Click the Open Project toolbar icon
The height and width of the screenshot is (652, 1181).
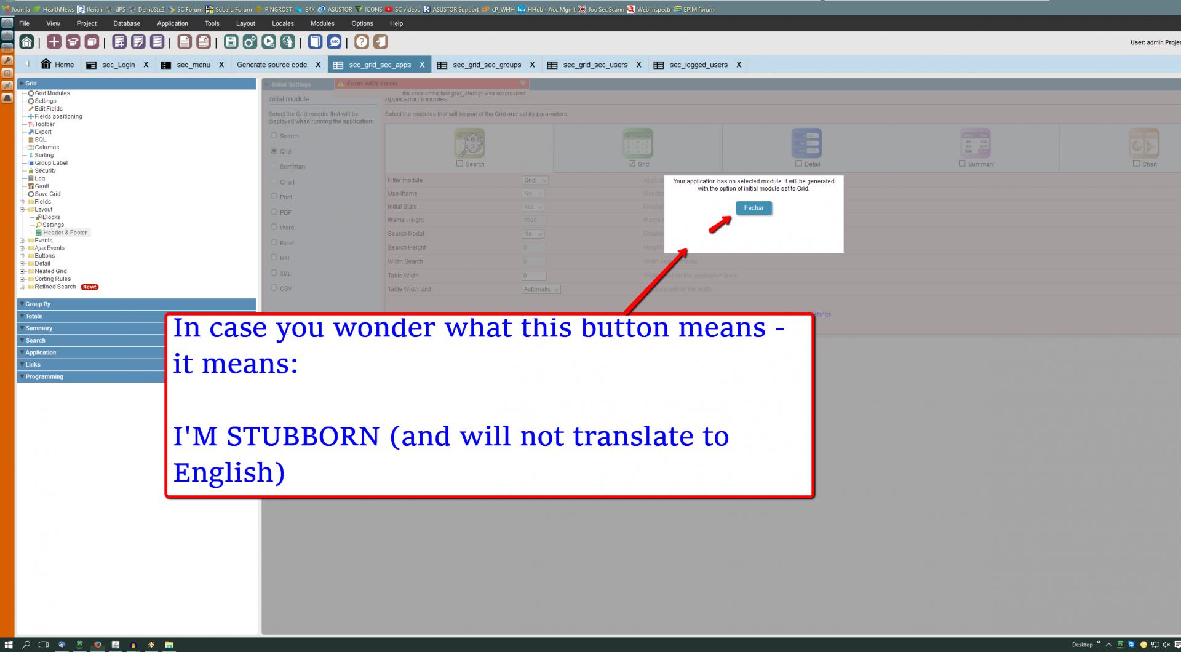pyautogui.click(x=73, y=42)
